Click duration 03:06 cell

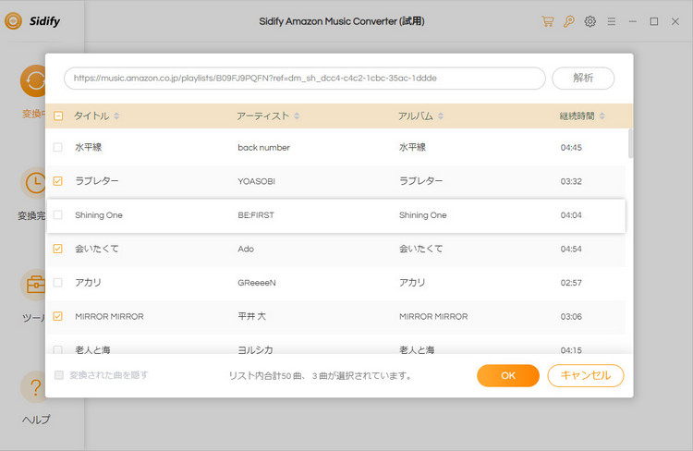click(x=571, y=317)
